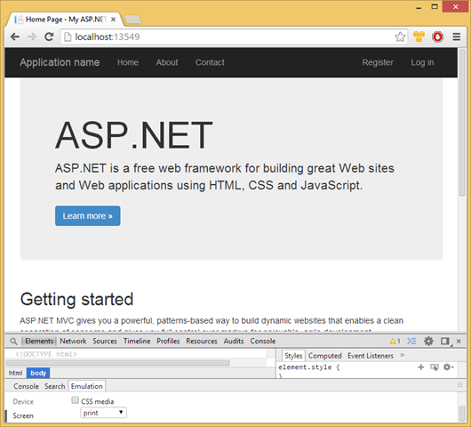Click the browser back arrow
Image resolution: width=471 pixels, height=427 pixels.
pos(15,37)
